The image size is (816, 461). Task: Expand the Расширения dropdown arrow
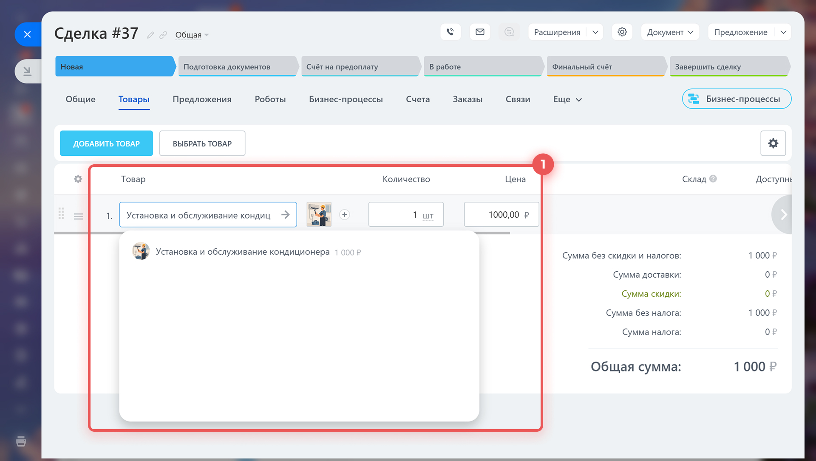(x=595, y=32)
